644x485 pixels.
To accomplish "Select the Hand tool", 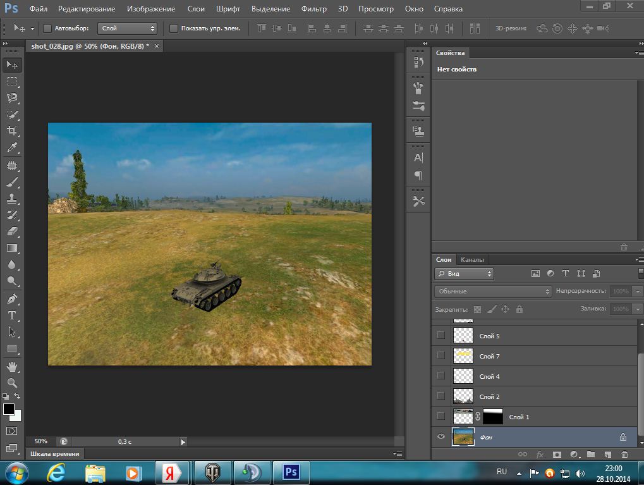I will (x=12, y=367).
